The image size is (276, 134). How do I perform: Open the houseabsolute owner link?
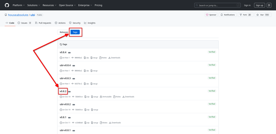(x=18, y=15)
